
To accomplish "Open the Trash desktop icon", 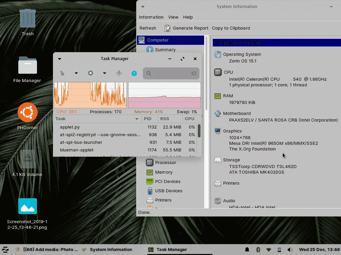I will coord(27,22).
